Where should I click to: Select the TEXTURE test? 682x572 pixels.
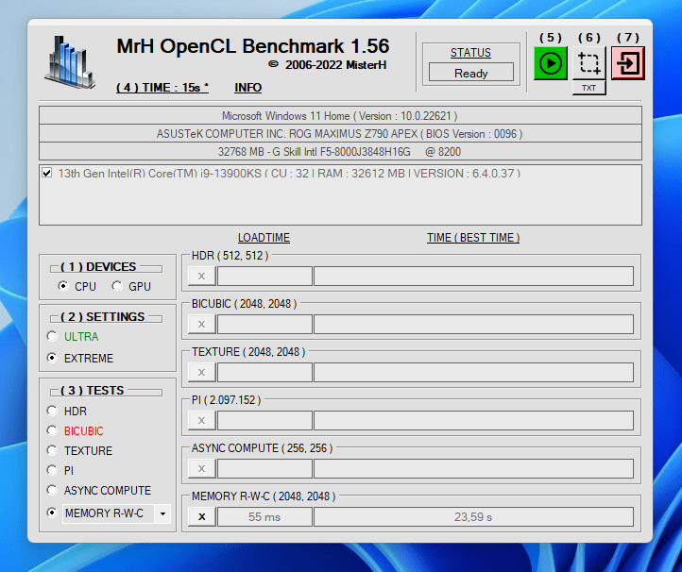pos(52,450)
